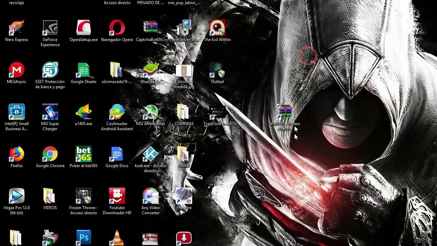Screen dimensions: 437x246
Task: Click the 'mix_pop_latino_...' label
Action: 184,3
